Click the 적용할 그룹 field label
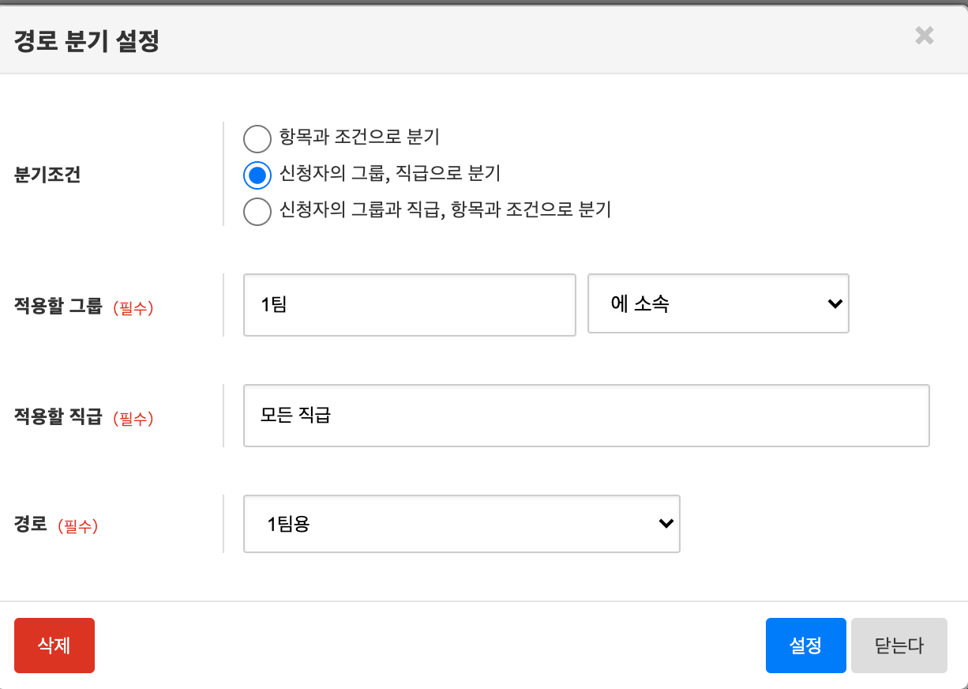The width and height of the screenshot is (968, 689). (x=58, y=307)
